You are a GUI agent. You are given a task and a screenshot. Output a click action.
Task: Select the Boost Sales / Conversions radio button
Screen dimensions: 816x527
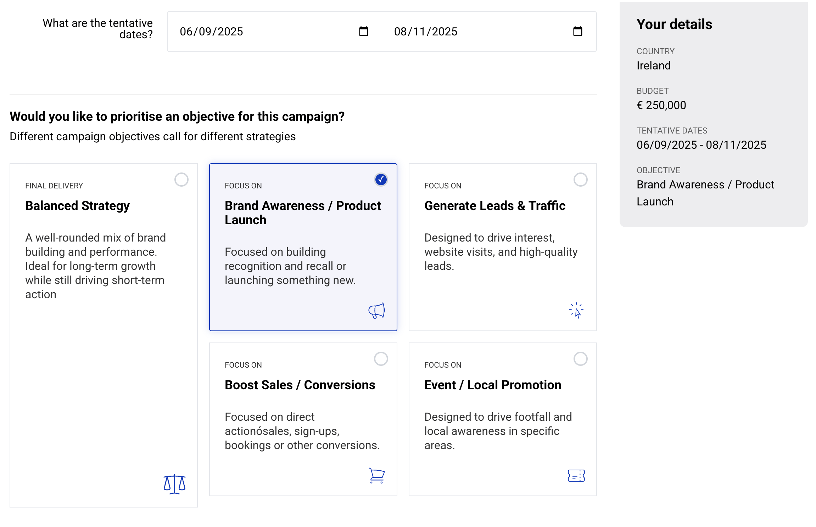(x=381, y=359)
